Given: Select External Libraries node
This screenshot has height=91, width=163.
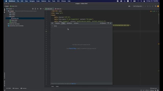Looking at the screenshot, I should pyautogui.click(x=13, y=24).
